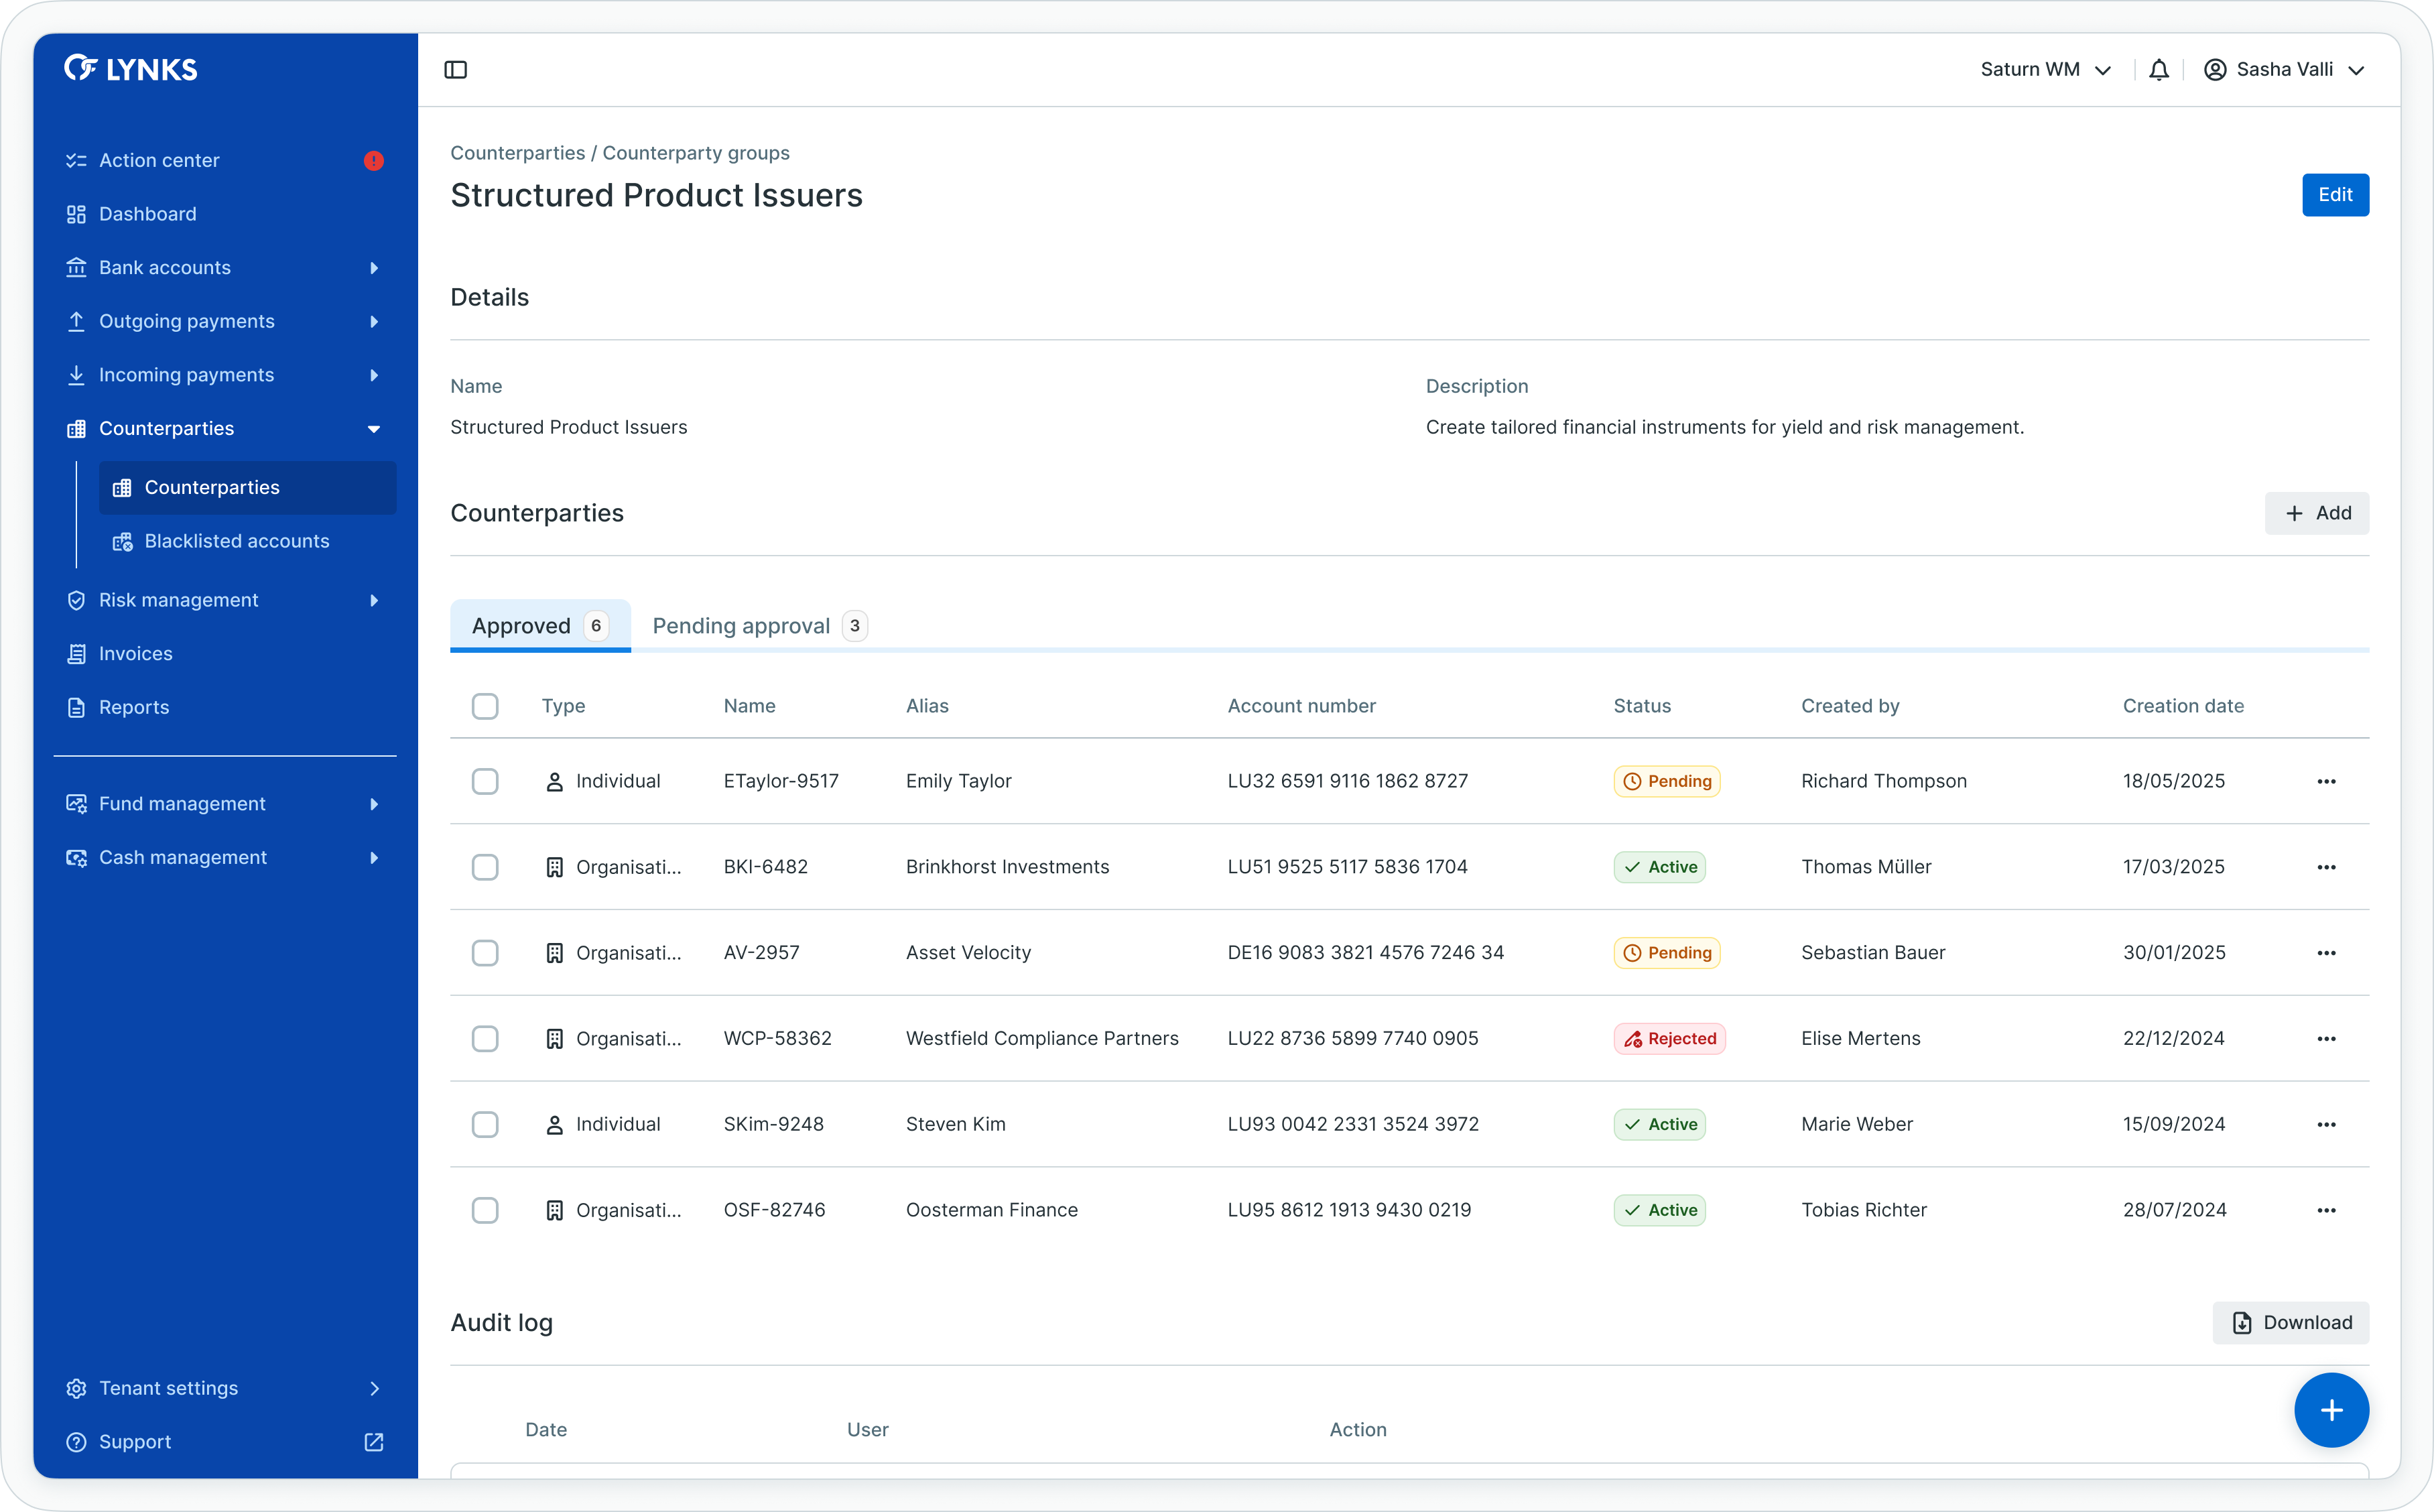Image resolution: width=2434 pixels, height=1512 pixels.
Task: Click the blue Edit button
Action: point(2335,195)
